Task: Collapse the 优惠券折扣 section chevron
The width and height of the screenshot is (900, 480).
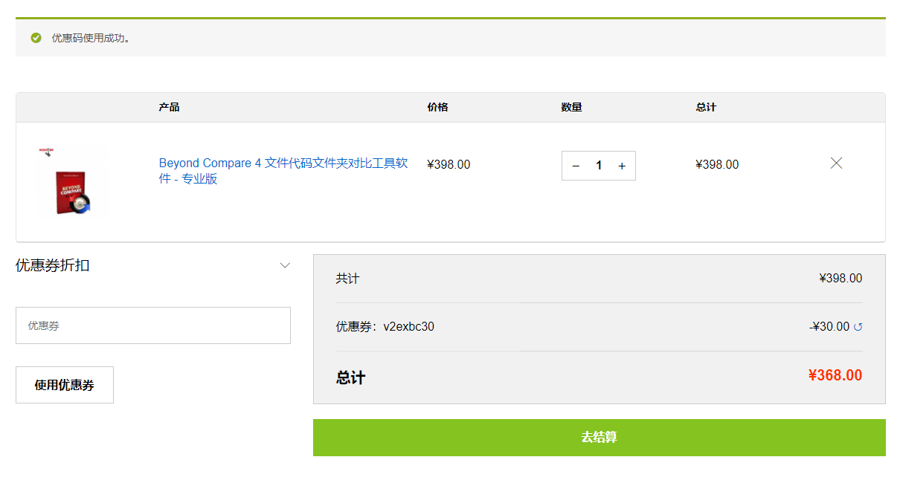Action: pyautogui.click(x=285, y=265)
